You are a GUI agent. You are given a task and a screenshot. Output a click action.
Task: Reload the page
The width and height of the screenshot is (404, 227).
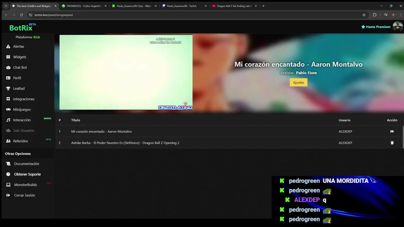coord(21,15)
